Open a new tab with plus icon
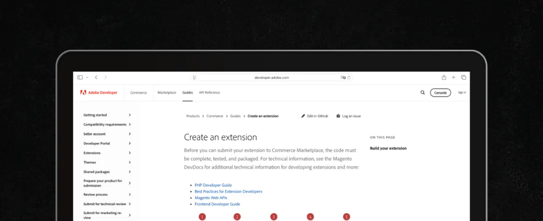This screenshot has height=221, width=543. click(454, 77)
